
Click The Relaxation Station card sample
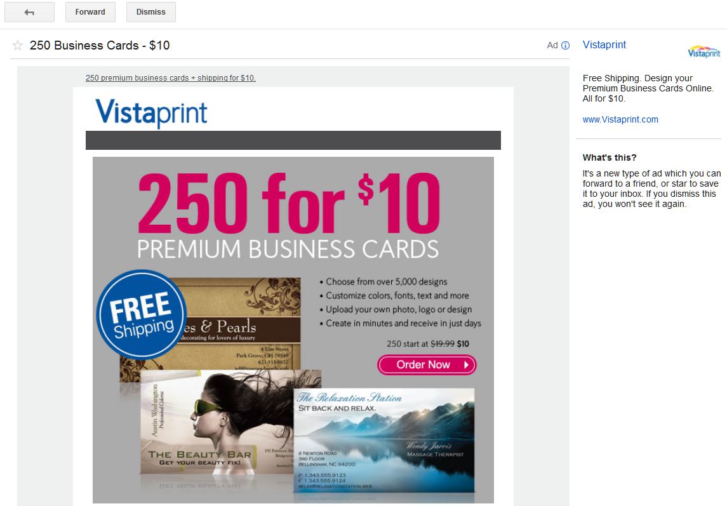[x=384, y=440]
